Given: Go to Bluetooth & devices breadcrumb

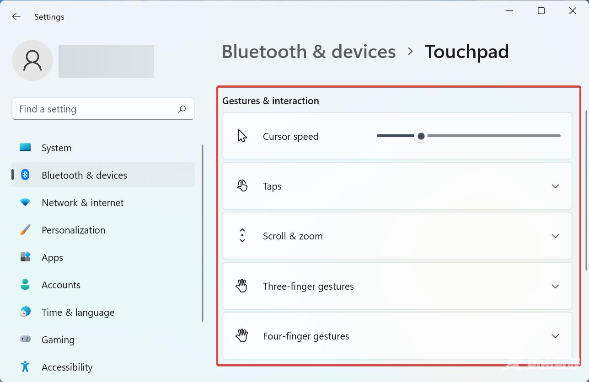Looking at the screenshot, I should pos(309,52).
